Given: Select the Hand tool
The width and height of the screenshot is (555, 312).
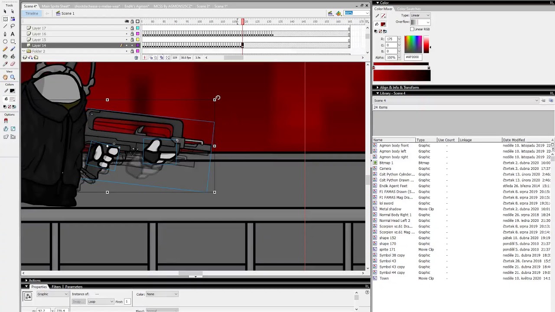Looking at the screenshot, I should [5, 77].
